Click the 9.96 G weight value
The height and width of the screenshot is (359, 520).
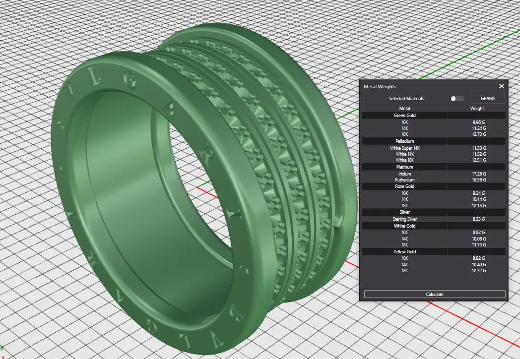478,122
